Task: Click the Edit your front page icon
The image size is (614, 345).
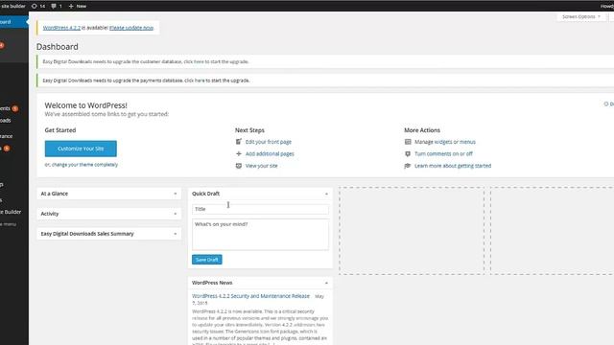Action: (239, 142)
